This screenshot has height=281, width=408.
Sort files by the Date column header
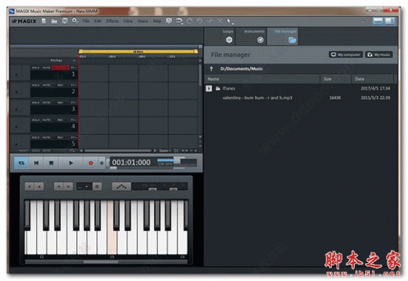(x=373, y=79)
